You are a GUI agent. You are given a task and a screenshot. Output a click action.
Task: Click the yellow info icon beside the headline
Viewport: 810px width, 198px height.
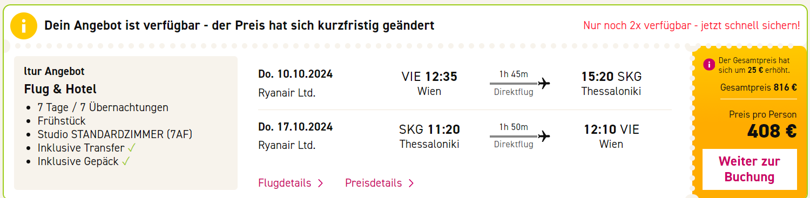click(x=24, y=26)
